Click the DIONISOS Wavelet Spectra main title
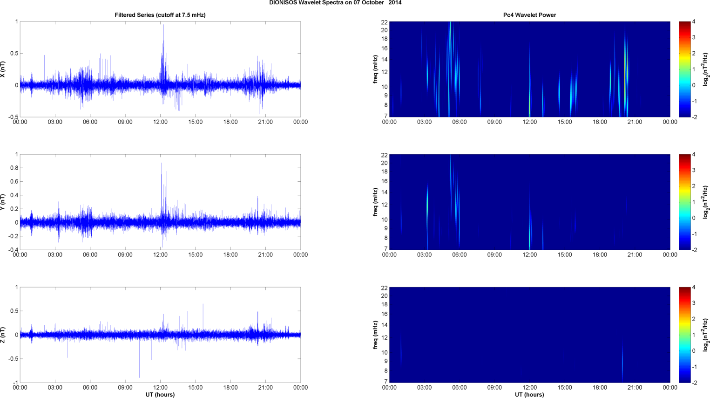Image resolution: width=710 pixels, height=398 pixels. (335, 3)
